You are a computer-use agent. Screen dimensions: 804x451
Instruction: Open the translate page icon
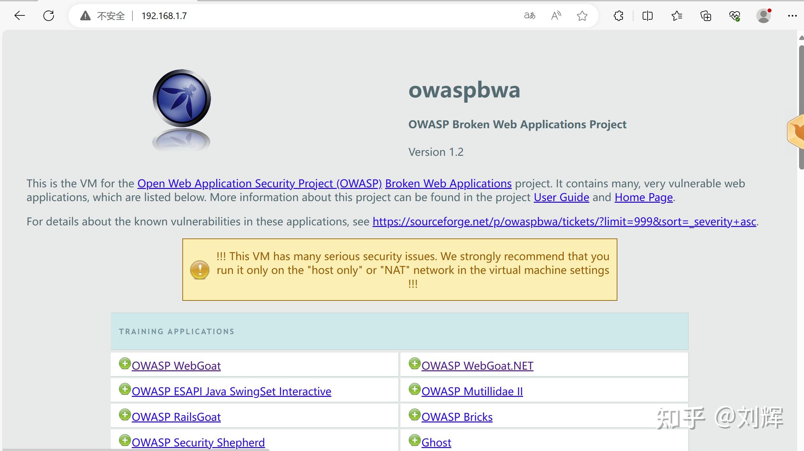(x=529, y=16)
